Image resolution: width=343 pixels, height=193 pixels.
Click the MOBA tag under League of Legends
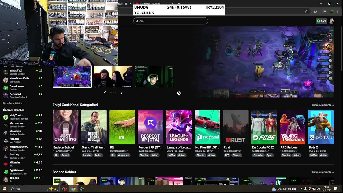coord(171,155)
